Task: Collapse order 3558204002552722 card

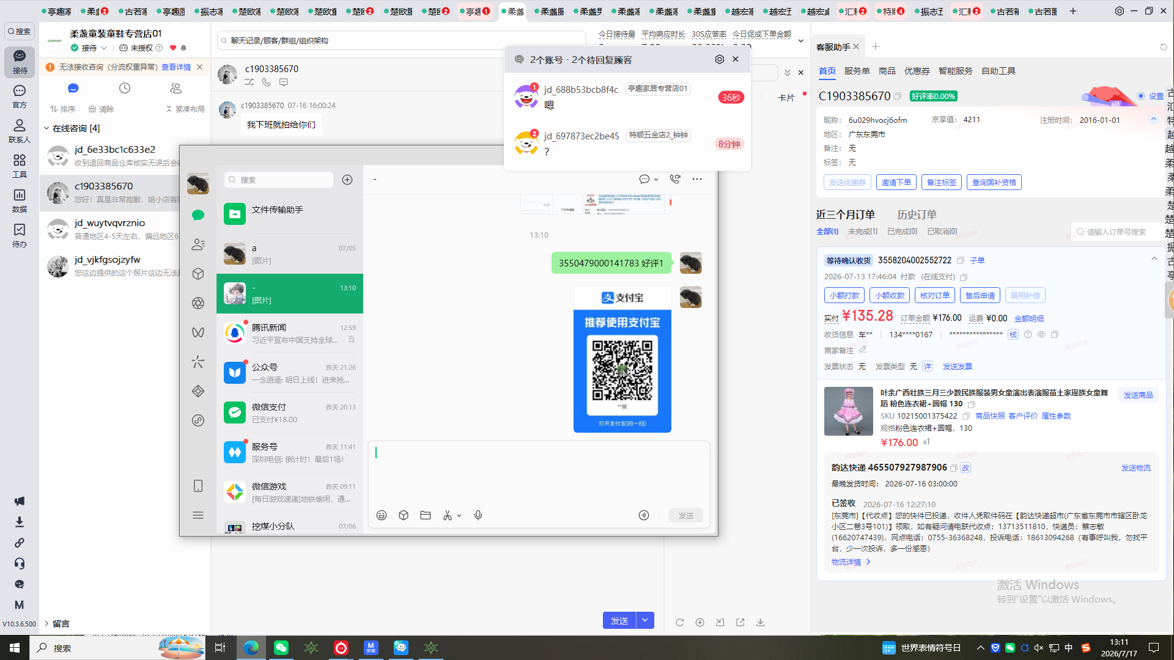Action: point(1154,259)
